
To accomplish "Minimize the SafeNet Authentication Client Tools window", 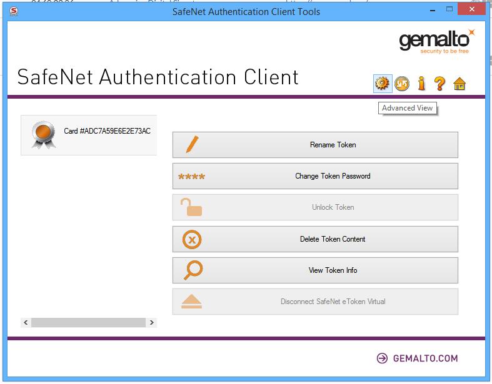I will pos(433,11).
